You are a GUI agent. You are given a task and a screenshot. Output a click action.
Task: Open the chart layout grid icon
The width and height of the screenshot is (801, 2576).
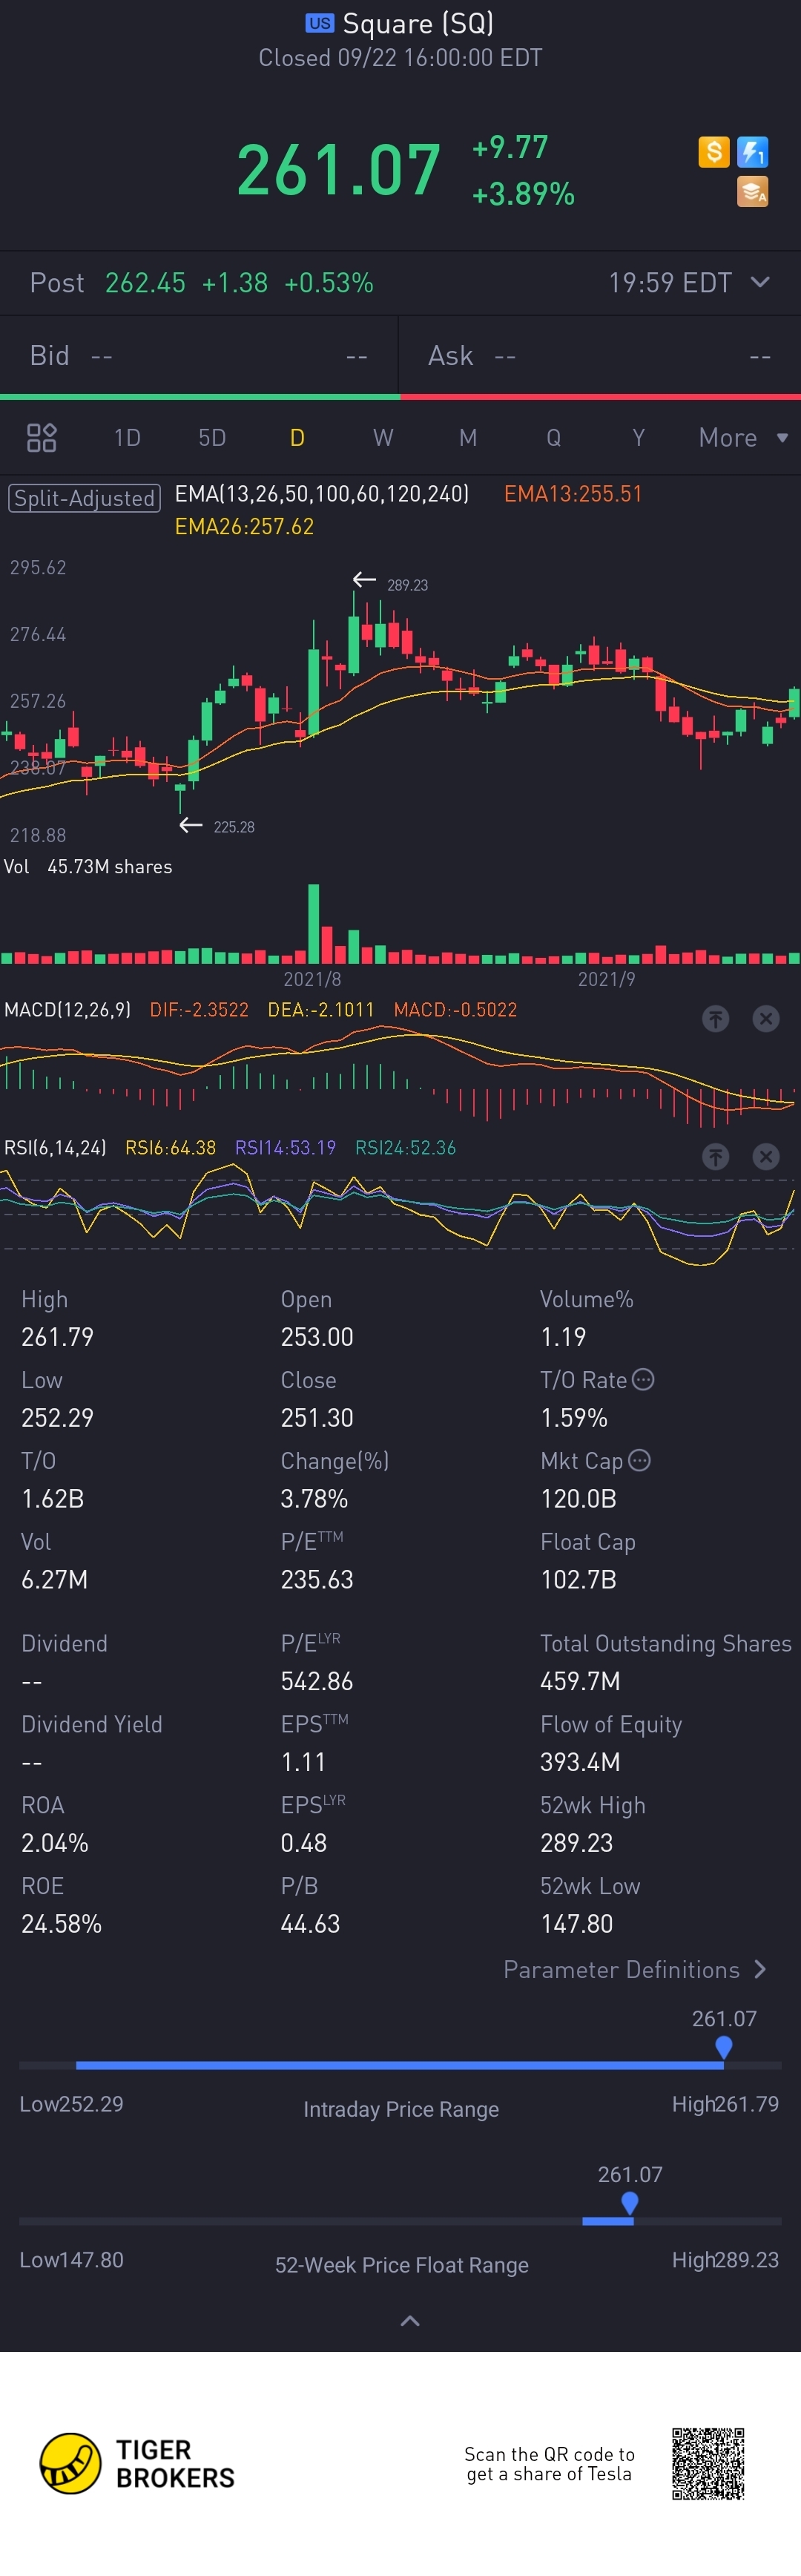[41, 438]
